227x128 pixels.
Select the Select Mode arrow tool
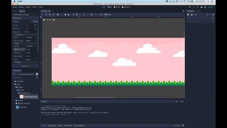[x=42, y=15]
